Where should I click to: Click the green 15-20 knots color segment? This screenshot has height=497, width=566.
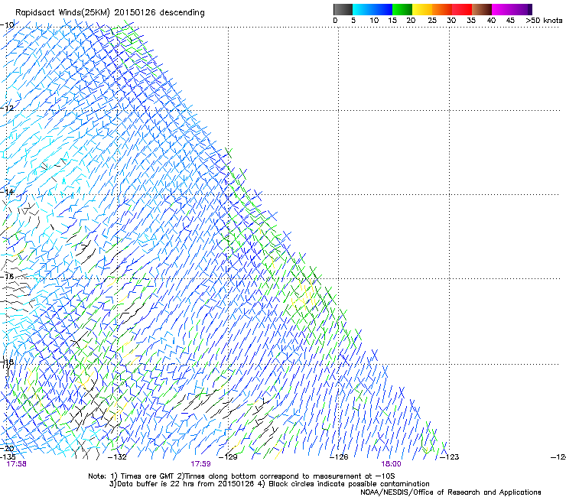[402, 9]
